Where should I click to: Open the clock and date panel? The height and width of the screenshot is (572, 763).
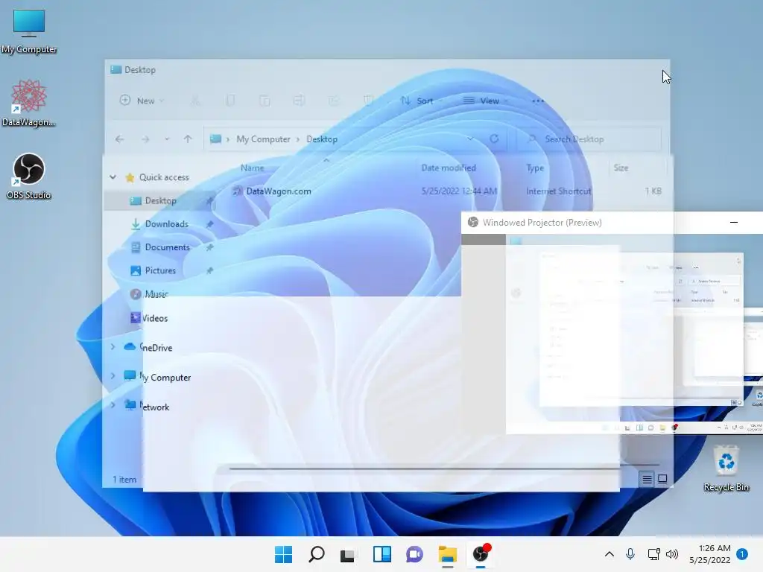[x=710, y=554]
